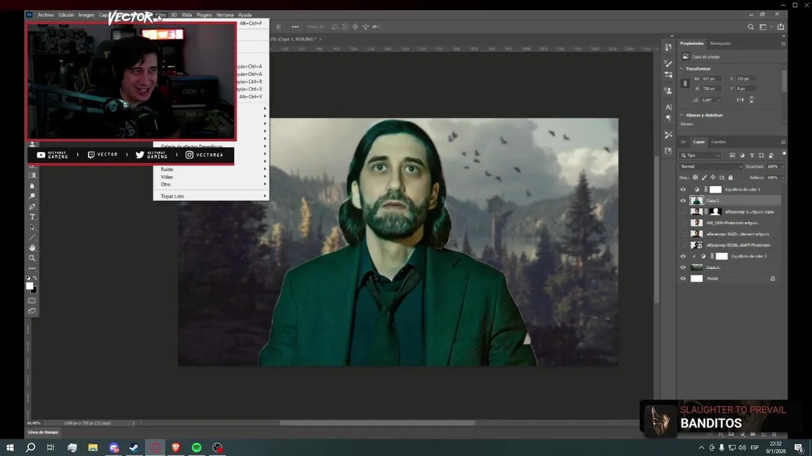Lock transparent pixels checkerboard icon

[695, 177]
